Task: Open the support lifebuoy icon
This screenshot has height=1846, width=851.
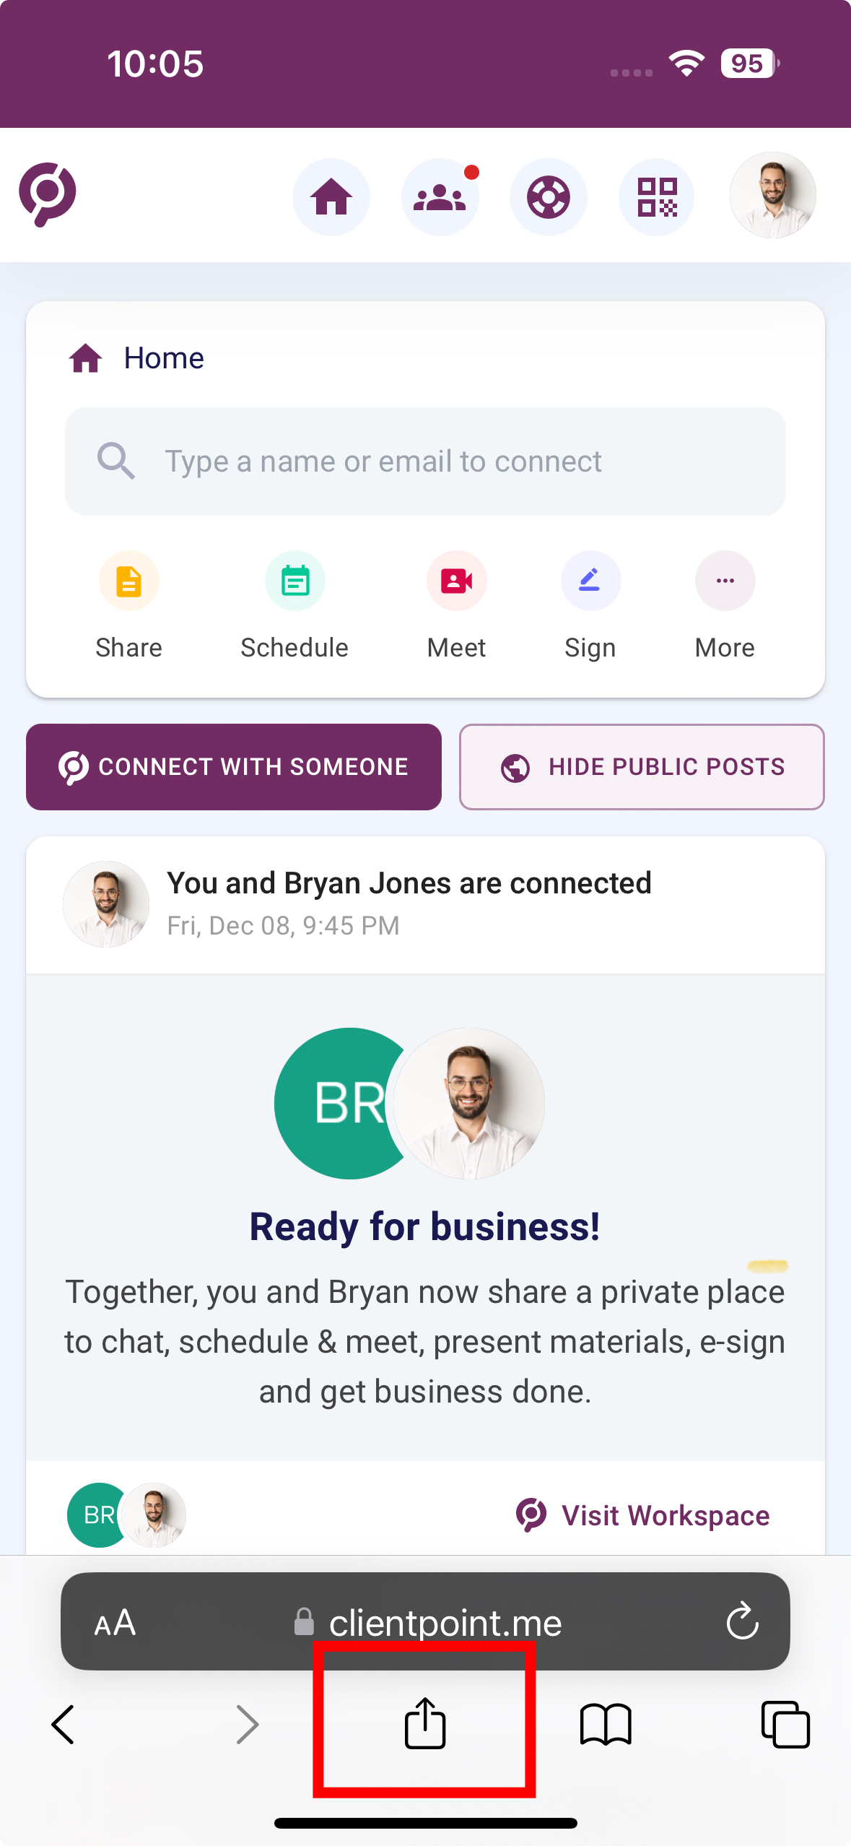Action: pyautogui.click(x=549, y=196)
